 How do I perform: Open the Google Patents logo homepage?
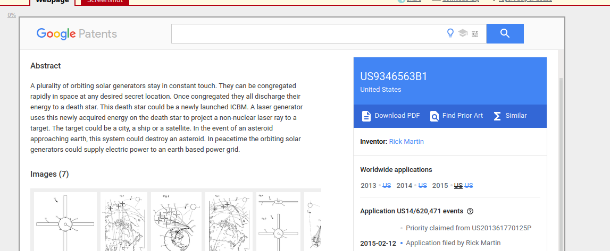coord(77,34)
